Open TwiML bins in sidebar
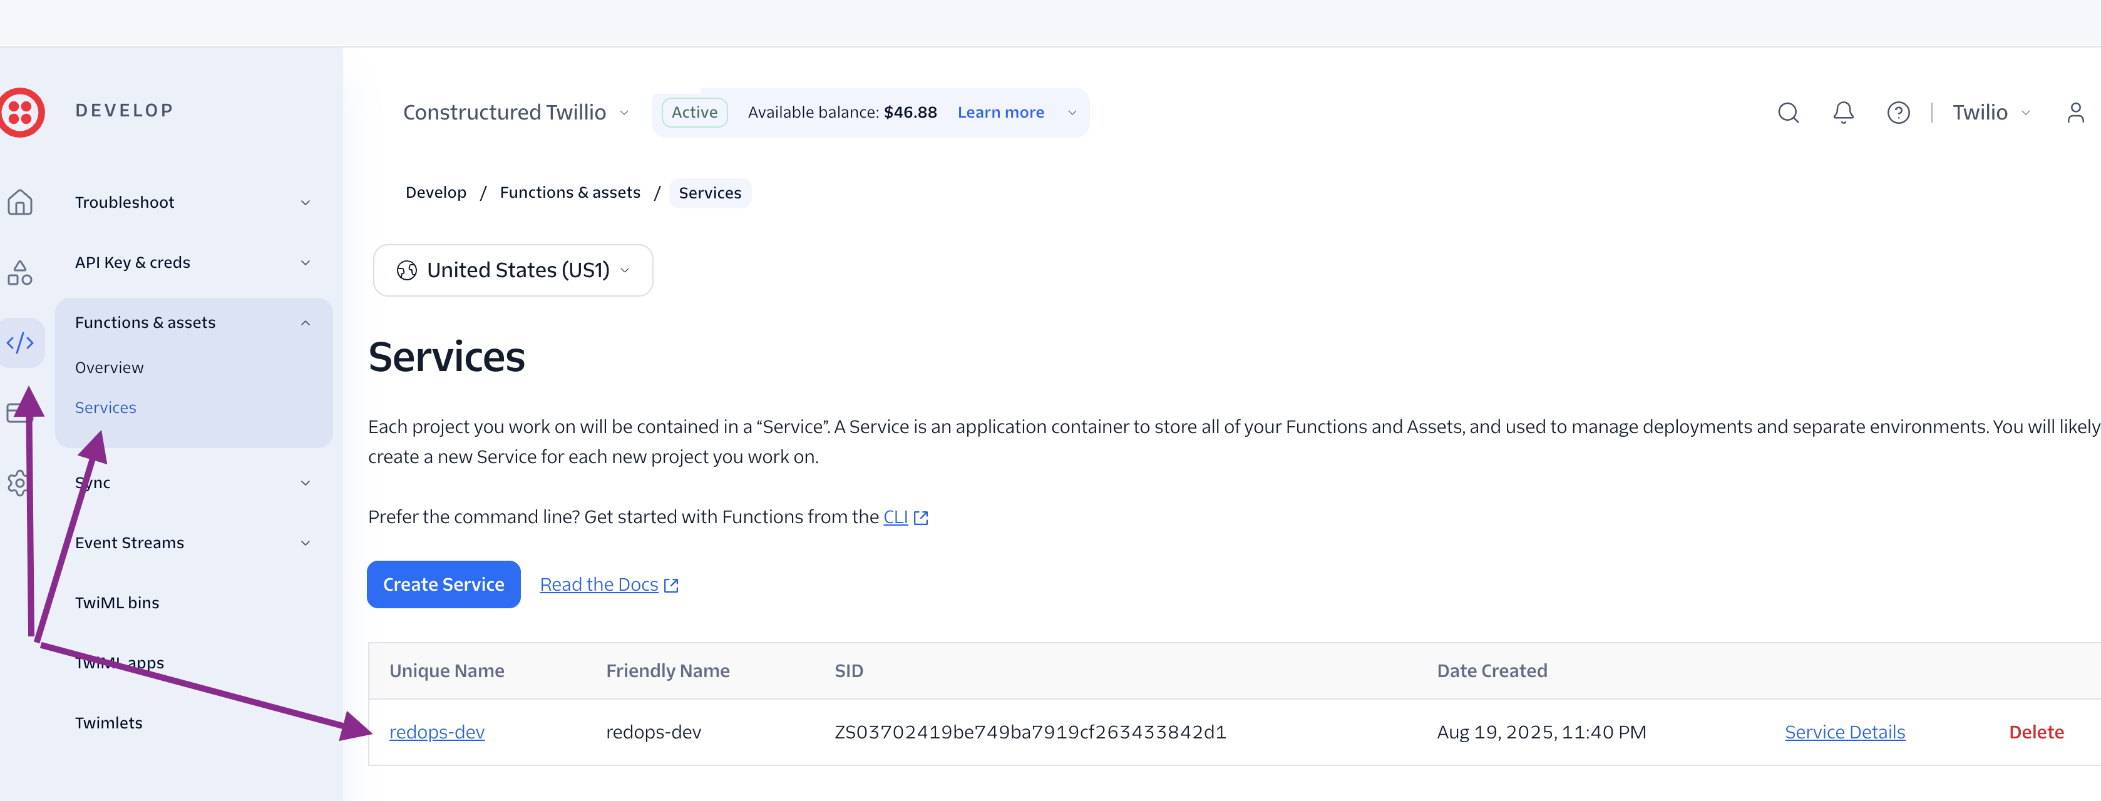Image resolution: width=2101 pixels, height=801 pixels. pos(116,603)
